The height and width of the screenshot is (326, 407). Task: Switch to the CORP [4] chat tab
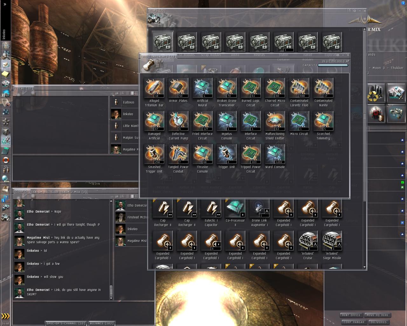(22, 192)
